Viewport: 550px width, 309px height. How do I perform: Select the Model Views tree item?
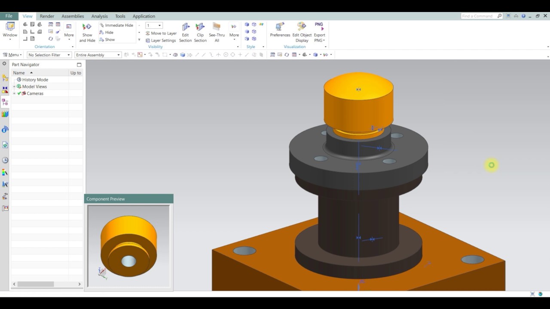click(x=34, y=87)
